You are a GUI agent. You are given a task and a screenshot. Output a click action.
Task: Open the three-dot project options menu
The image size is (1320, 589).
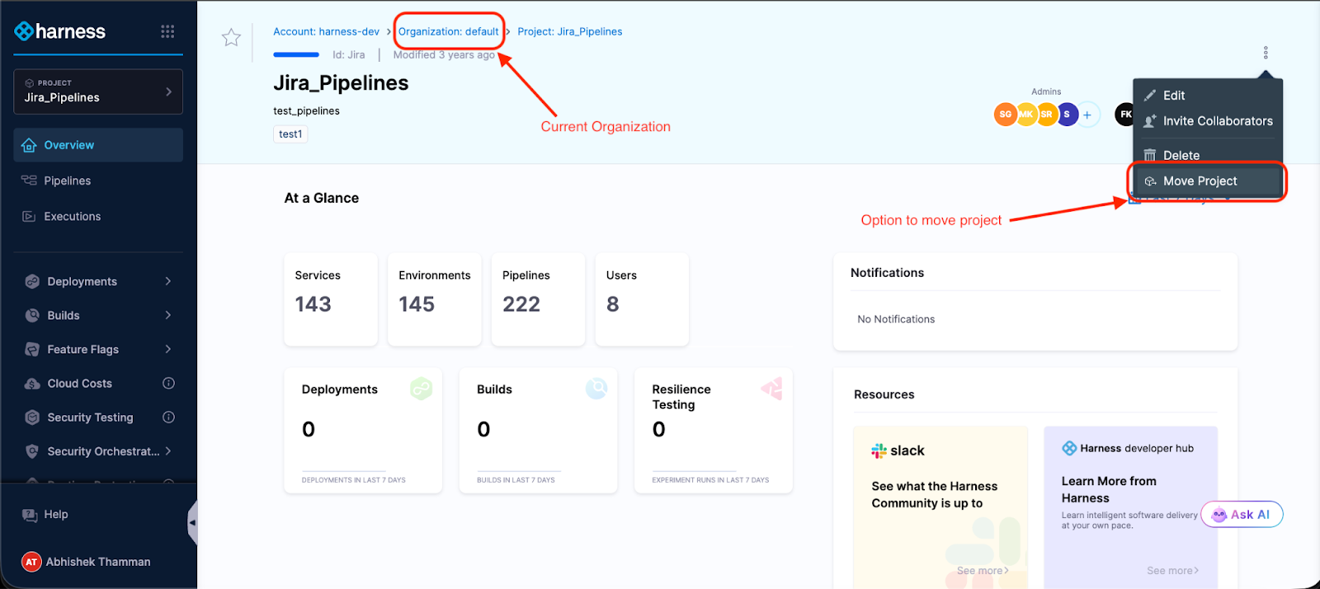(1266, 53)
